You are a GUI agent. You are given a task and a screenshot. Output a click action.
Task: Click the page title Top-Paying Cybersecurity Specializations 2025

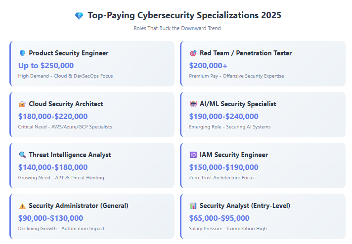point(184,15)
